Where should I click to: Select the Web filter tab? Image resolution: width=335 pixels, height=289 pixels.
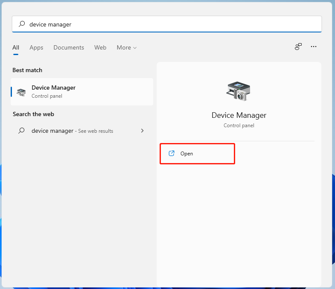pyautogui.click(x=100, y=47)
